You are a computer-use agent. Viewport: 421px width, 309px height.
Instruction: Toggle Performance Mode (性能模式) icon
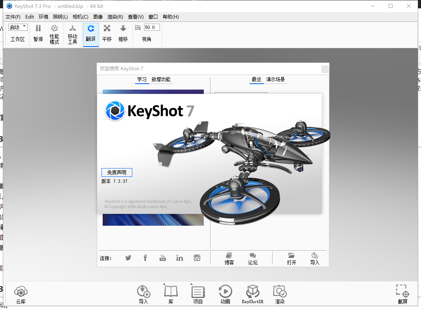click(x=54, y=28)
